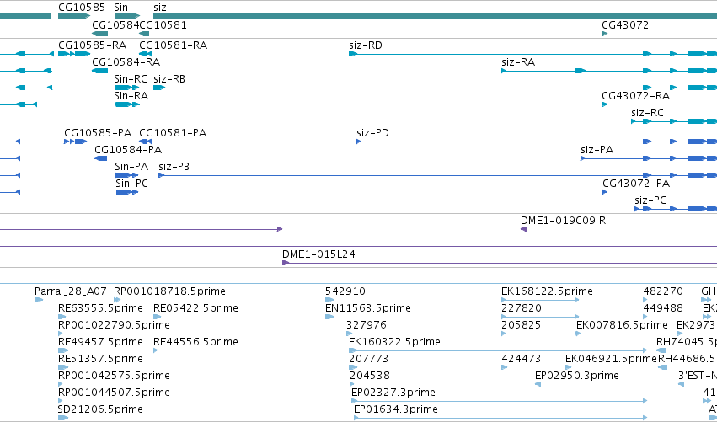The width and height of the screenshot is (717, 422).
Task: Click the 327976 EST label
Action: pyautogui.click(x=367, y=325)
